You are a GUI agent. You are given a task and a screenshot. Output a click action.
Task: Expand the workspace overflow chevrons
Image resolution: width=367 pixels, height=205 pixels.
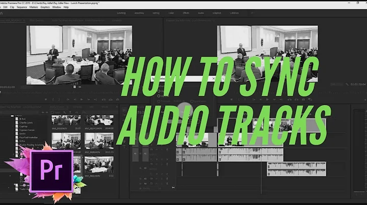(252, 13)
